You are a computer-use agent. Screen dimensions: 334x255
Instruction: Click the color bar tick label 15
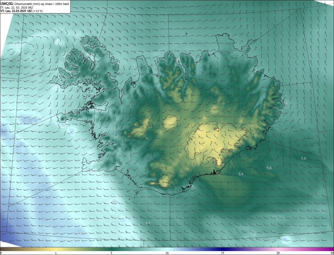tap(223, 253)
